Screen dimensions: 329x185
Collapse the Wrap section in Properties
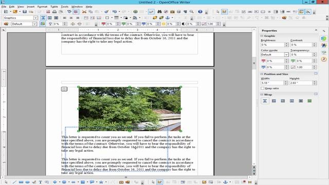tap(262, 95)
